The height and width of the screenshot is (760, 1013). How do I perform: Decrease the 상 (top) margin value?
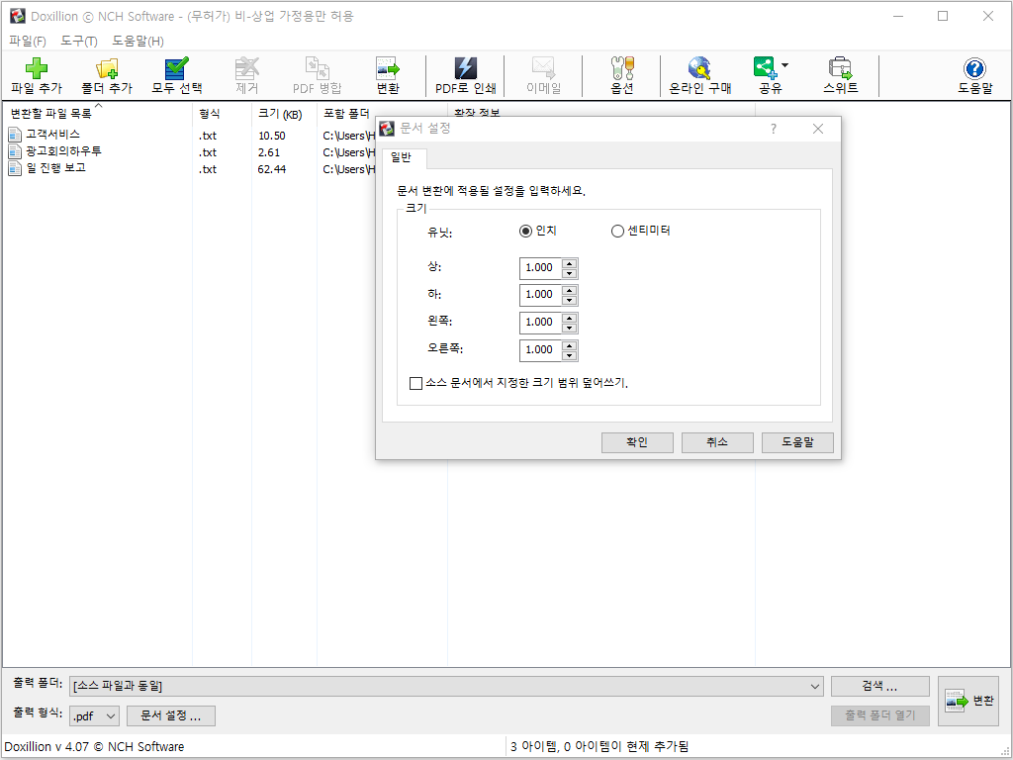pos(569,273)
